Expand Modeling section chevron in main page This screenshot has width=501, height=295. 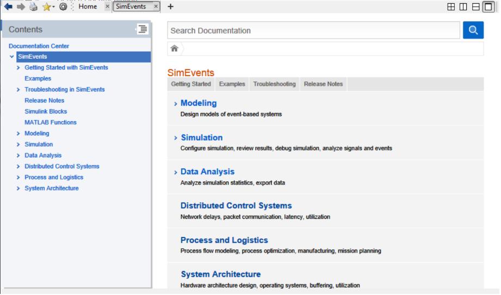tap(175, 104)
